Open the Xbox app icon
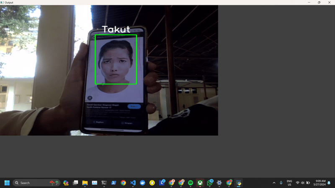 coord(200,183)
